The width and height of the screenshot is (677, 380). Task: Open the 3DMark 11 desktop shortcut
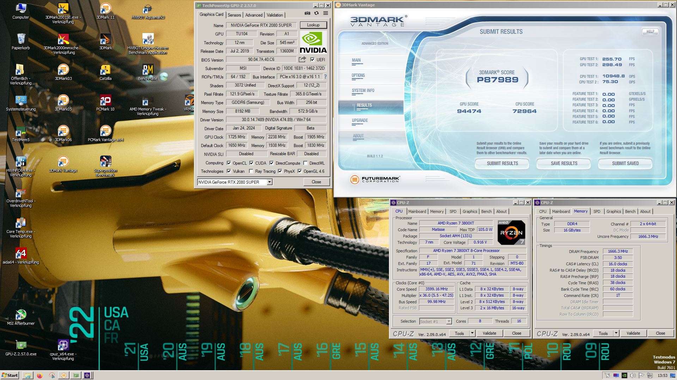pos(105,11)
